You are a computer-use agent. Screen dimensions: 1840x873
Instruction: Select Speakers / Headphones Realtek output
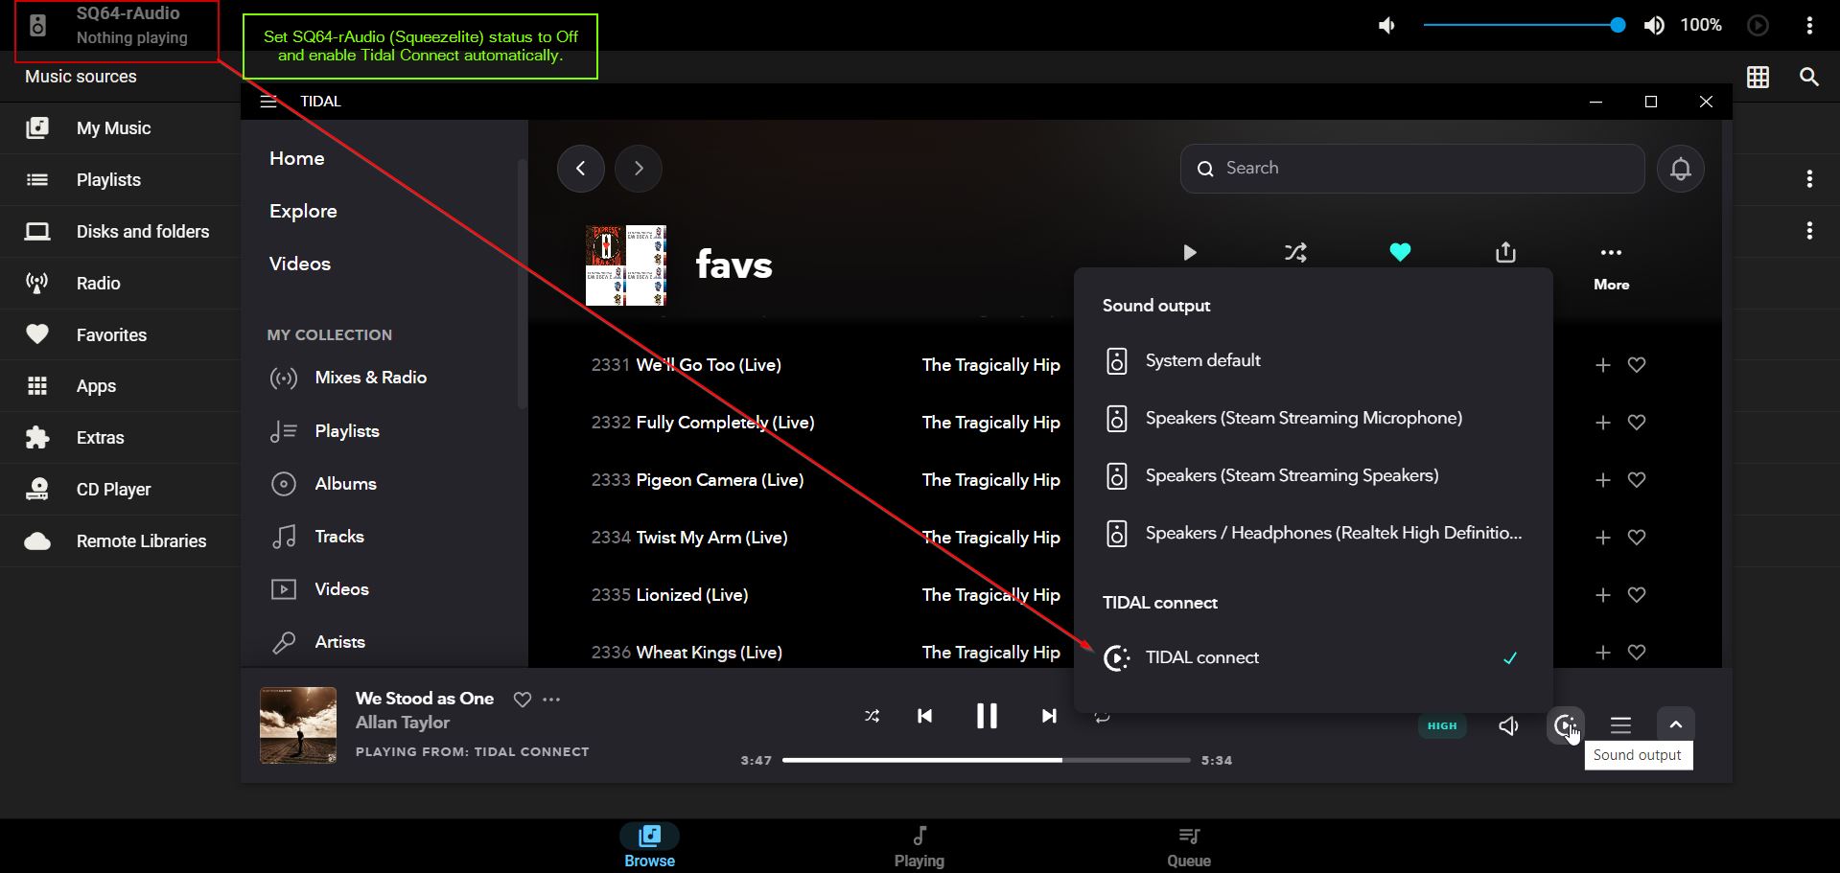(x=1313, y=534)
